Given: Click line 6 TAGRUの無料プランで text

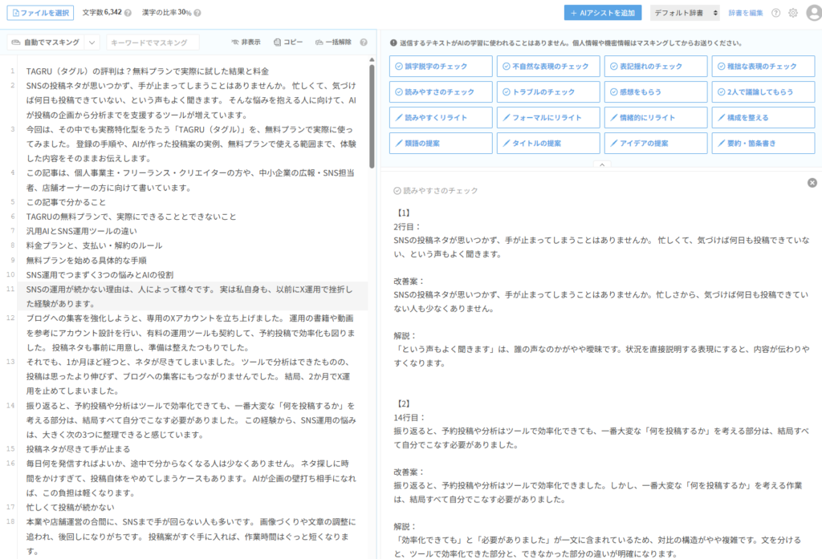Looking at the screenshot, I should click(131, 217).
